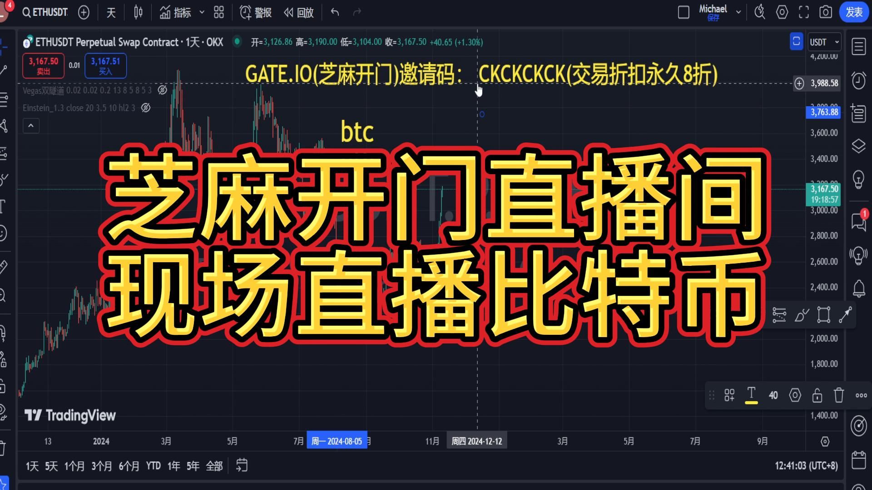
Task: Open indicator templates grid icon
Action: click(x=219, y=12)
